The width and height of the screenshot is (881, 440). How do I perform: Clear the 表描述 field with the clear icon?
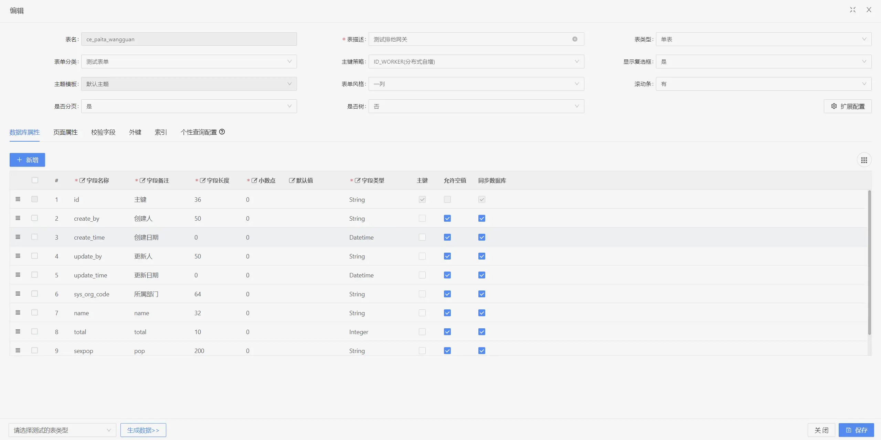coord(575,39)
